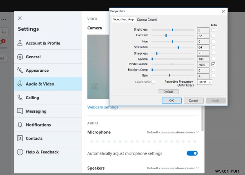The height and width of the screenshot is (175, 245).
Task: Turn off automatically adjust microphone settings
Action: 192,153
